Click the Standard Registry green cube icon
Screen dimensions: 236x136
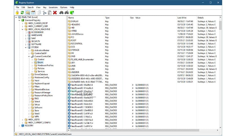[23, 20]
